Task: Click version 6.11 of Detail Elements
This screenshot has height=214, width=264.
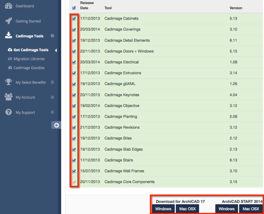Action: [233, 40]
